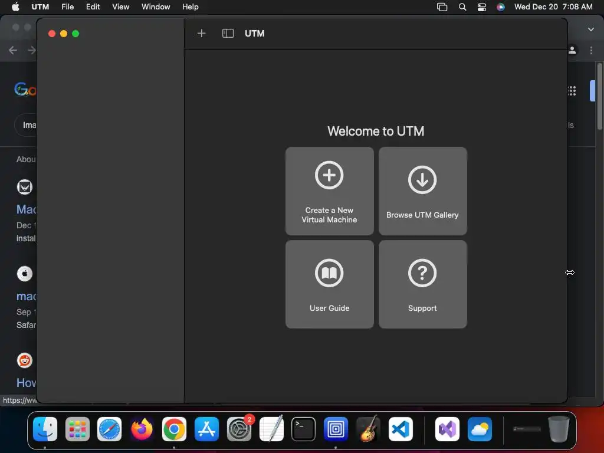Zoom the UTM window with green button
Image resolution: width=604 pixels, height=453 pixels.
pyautogui.click(x=75, y=34)
